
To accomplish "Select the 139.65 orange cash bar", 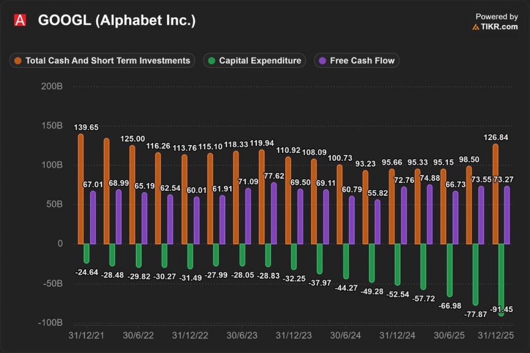I will click(81, 189).
